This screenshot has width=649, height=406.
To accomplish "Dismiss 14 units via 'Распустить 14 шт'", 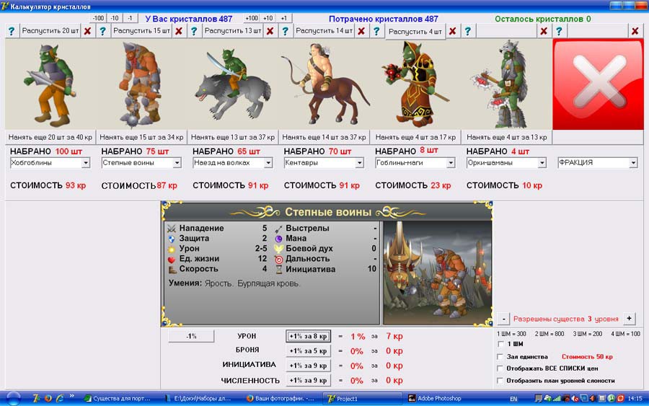I will (324, 31).
